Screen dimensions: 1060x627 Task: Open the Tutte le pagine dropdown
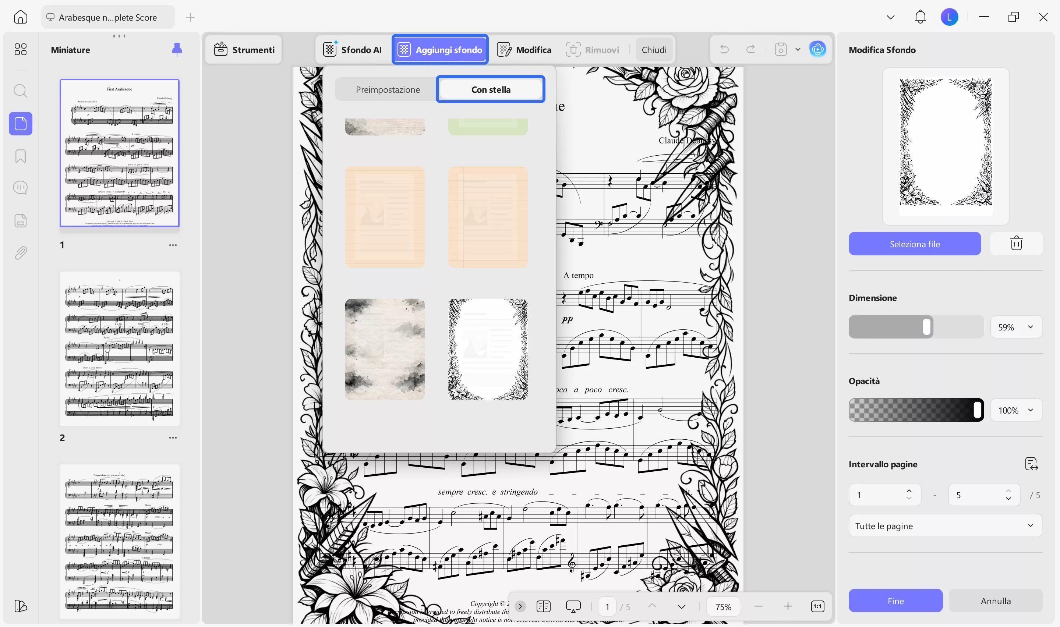click(945, 525)
